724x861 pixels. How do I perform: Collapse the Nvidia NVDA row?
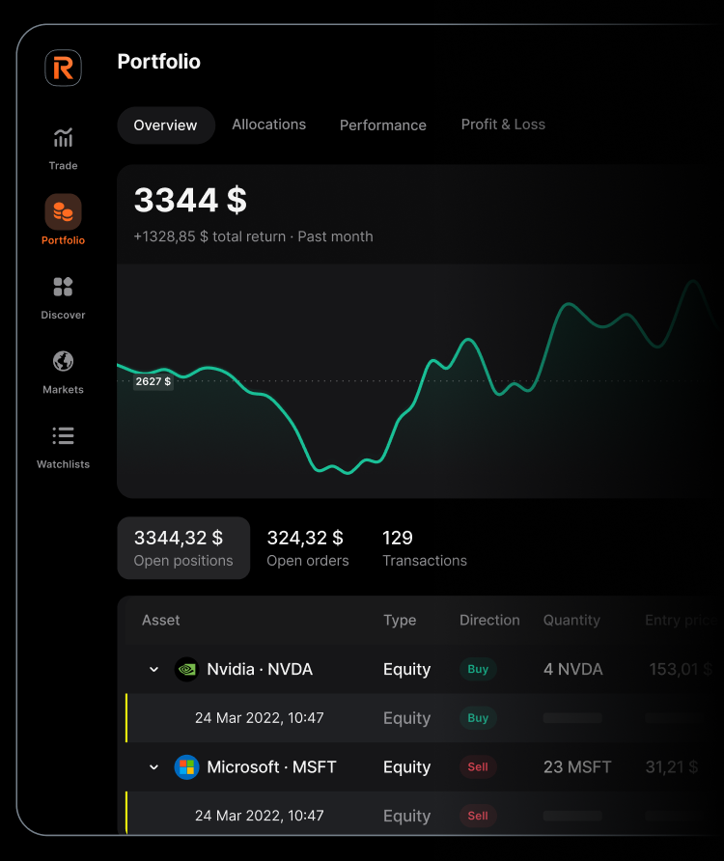pyautogui.click(x=153, y=670)
